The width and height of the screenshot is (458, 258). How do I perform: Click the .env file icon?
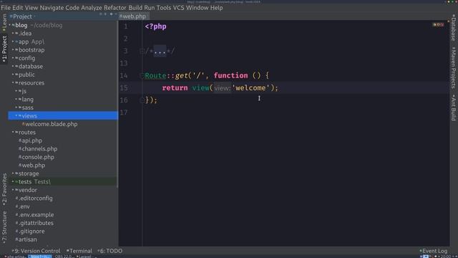(x=16, y=206)
